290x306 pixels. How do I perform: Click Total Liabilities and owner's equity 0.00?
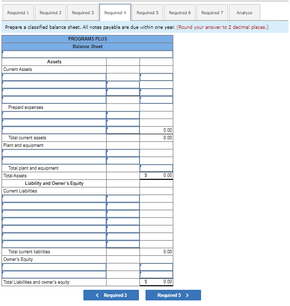168,282
